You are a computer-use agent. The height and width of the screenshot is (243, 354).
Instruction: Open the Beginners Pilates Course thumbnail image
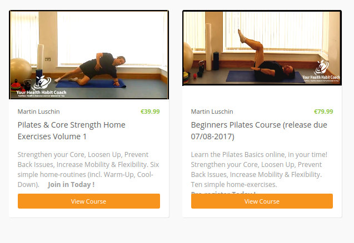click(262, 48)
